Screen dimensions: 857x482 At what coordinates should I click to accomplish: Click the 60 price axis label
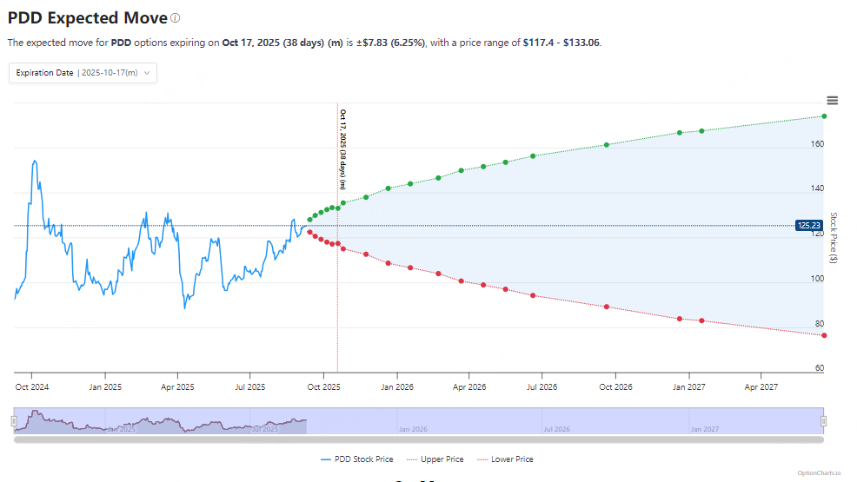point(820,368)
